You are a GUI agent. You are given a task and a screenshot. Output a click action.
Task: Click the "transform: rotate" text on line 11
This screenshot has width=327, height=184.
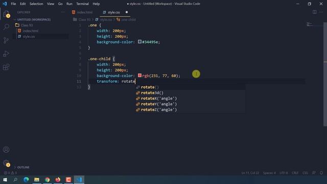tap(116, 81)
